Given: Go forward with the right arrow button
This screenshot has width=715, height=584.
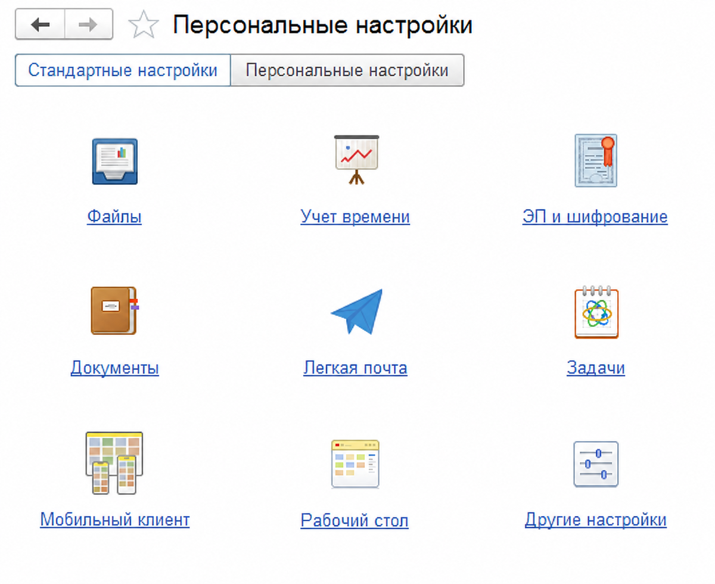Looking at the screenshot, I should click(88, 25).
